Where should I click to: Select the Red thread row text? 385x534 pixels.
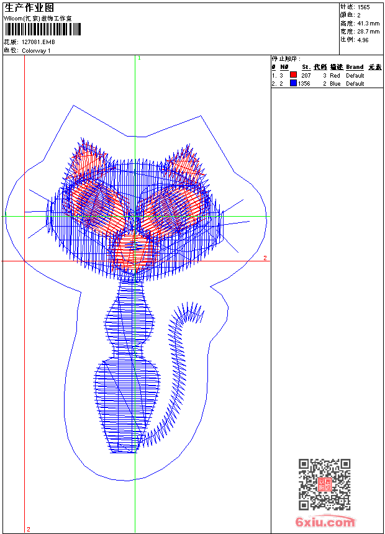tap(335, 75)
